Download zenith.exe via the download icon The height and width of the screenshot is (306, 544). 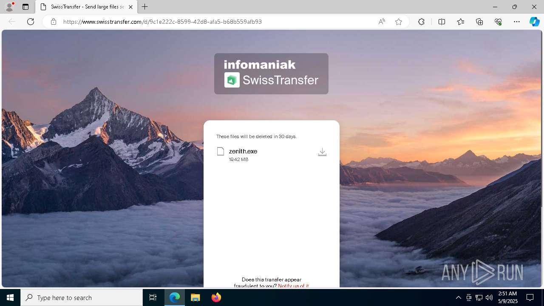pos(322,152)
